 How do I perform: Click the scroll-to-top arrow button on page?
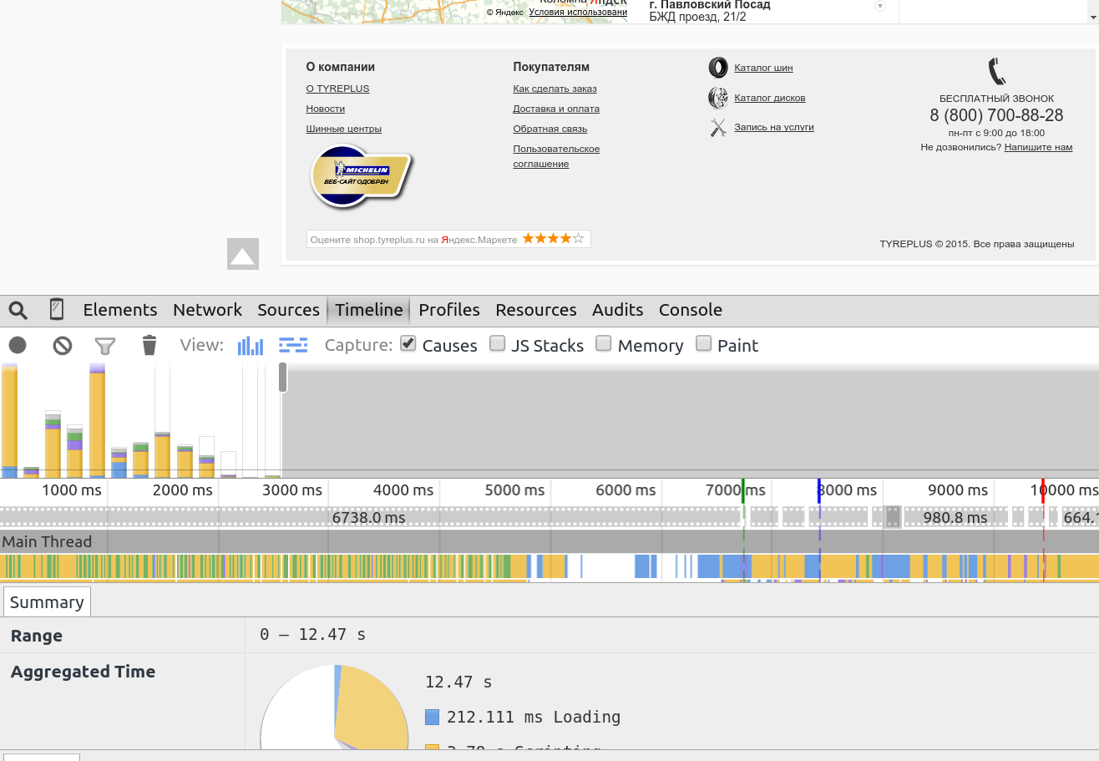coord(243,254)
